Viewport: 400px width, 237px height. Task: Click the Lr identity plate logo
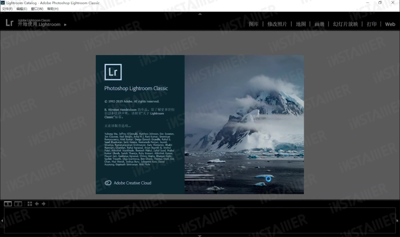click(x=9, y=23)
